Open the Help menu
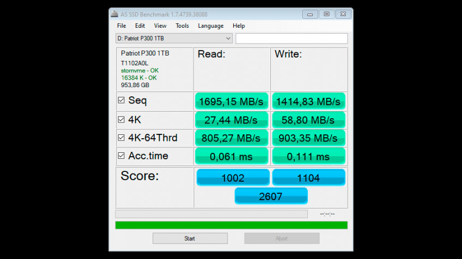Viewport: 462px width, 259px height. click(x=239, y=26)
